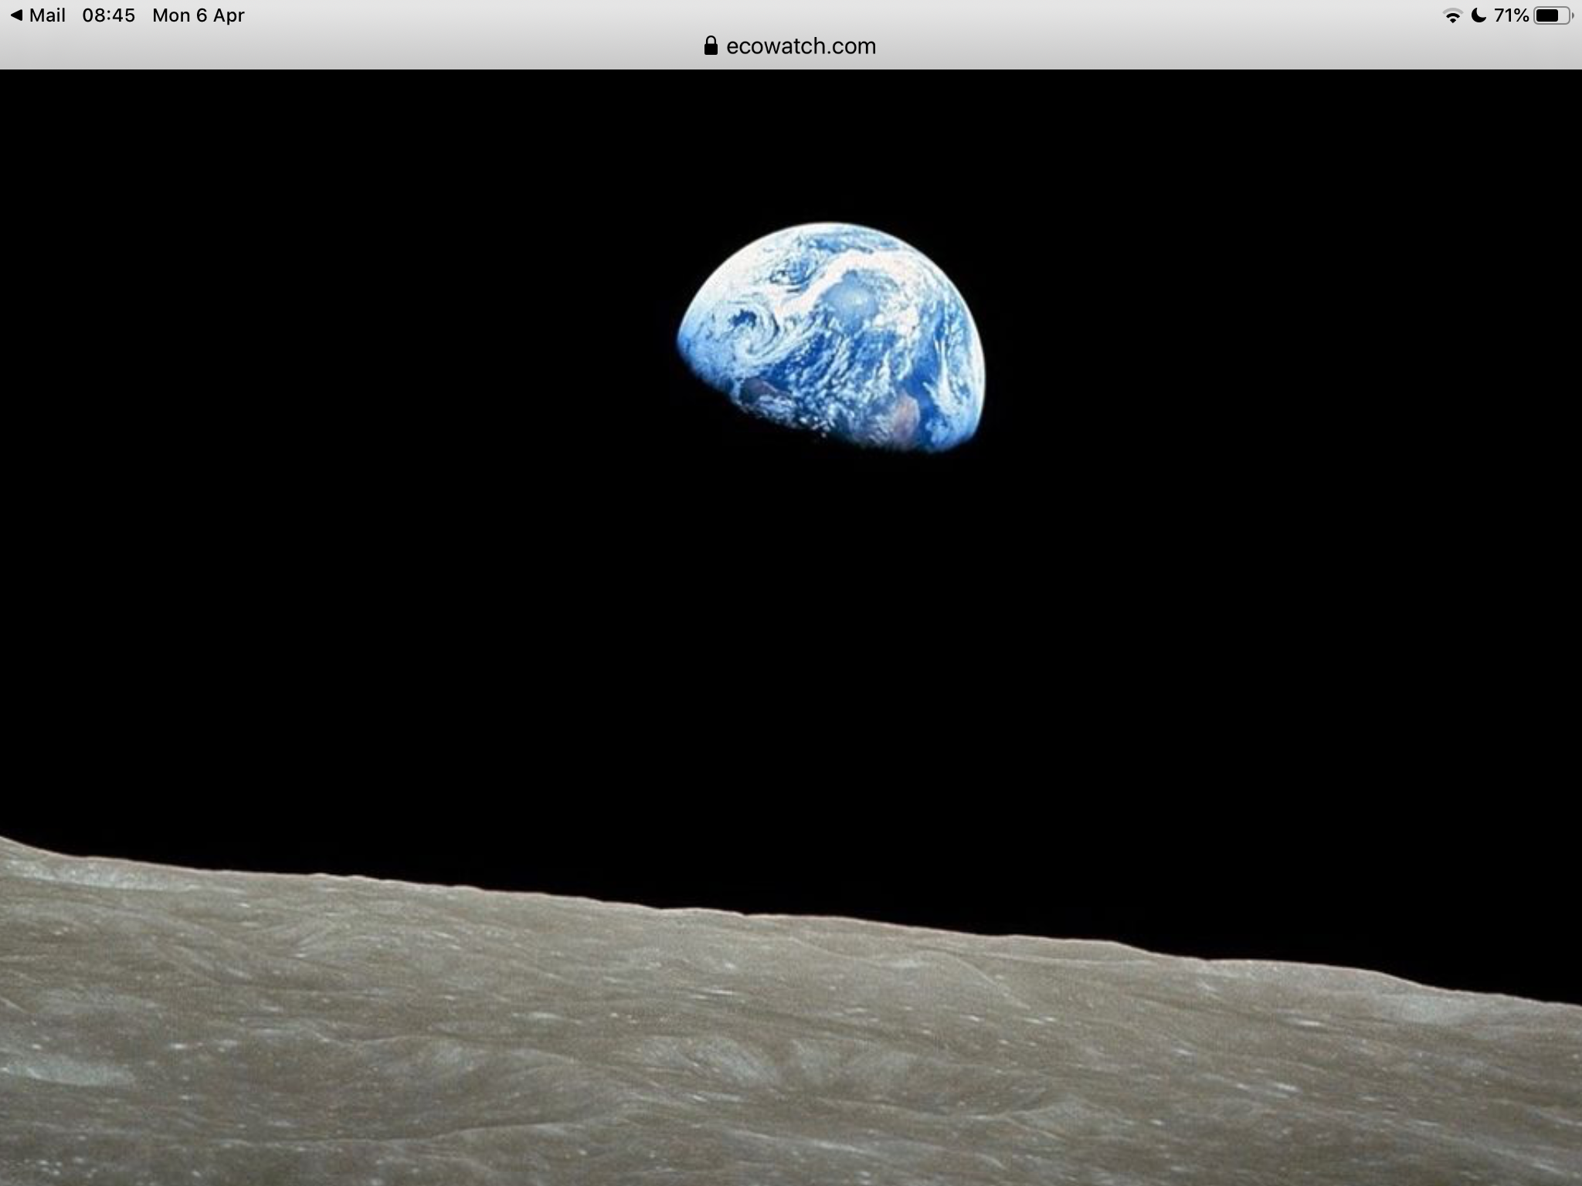Tap the back arrow next to Mail
Viewport: 1582px width, 1186px height.
(16, 15)
